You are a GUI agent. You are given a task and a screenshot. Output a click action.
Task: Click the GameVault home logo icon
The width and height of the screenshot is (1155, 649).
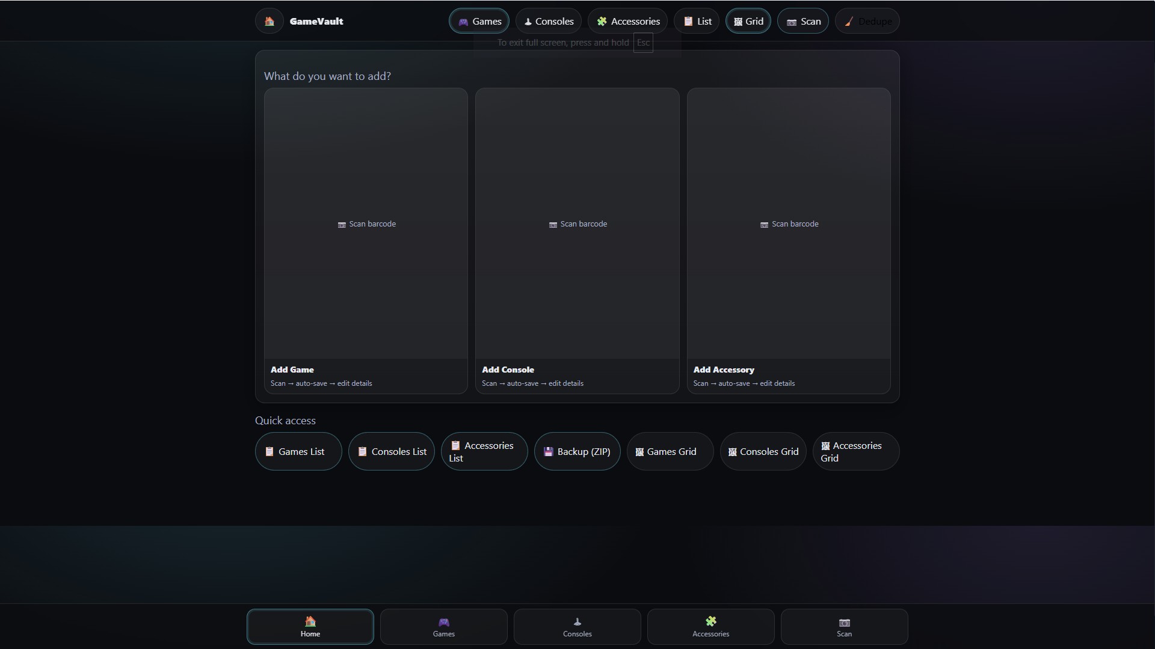(269, 20)
